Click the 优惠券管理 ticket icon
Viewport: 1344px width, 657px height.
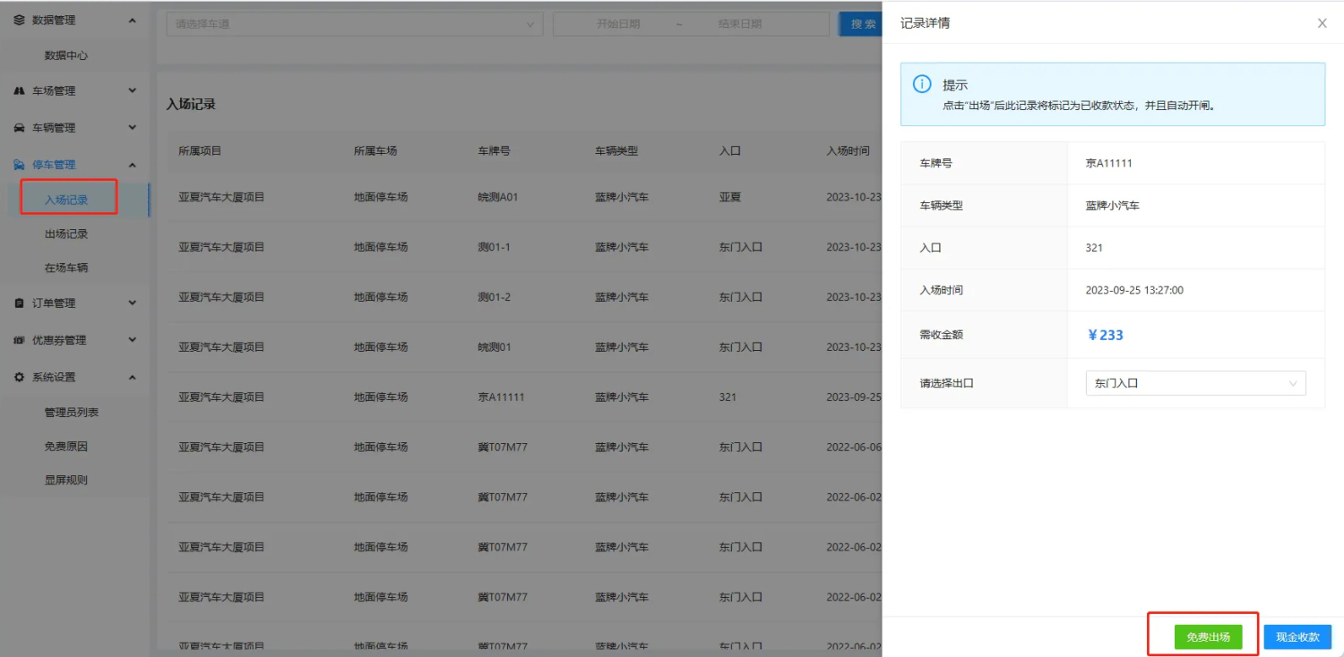coord(20,340)
